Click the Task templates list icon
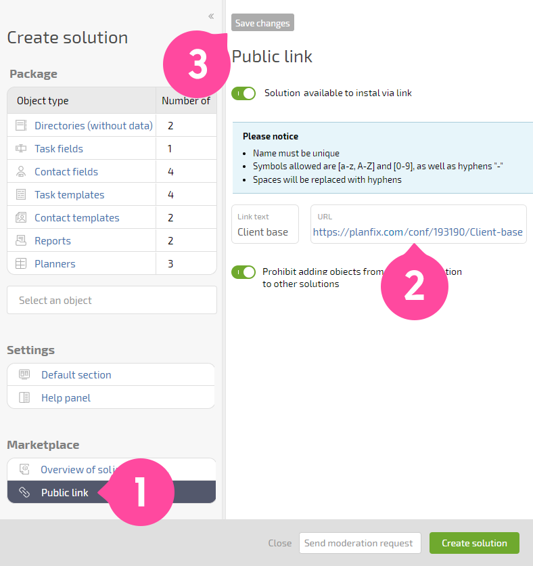 point(21,194)
